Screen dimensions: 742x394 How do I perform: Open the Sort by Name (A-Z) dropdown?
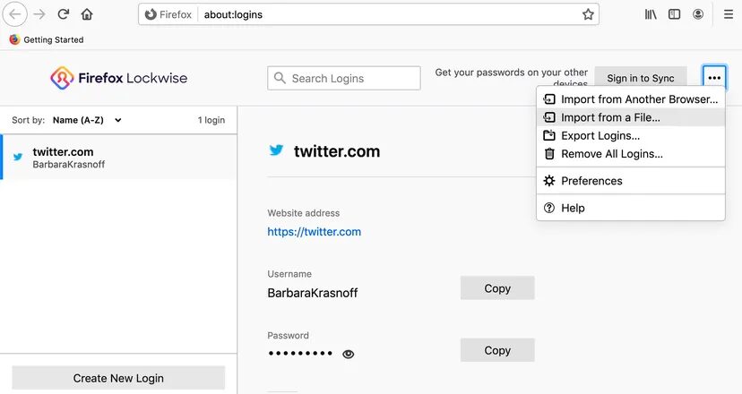click(x=87, y=120)
